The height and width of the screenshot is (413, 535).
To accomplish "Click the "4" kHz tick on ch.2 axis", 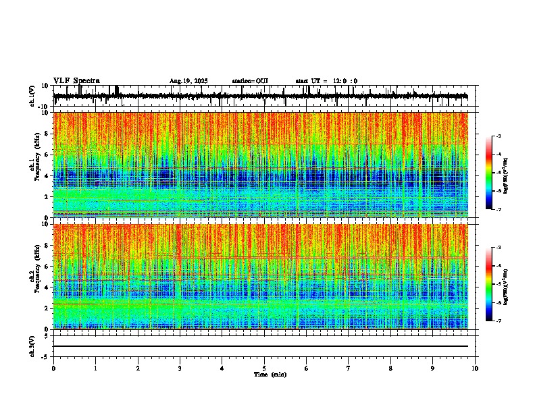I will click(47, 287).
